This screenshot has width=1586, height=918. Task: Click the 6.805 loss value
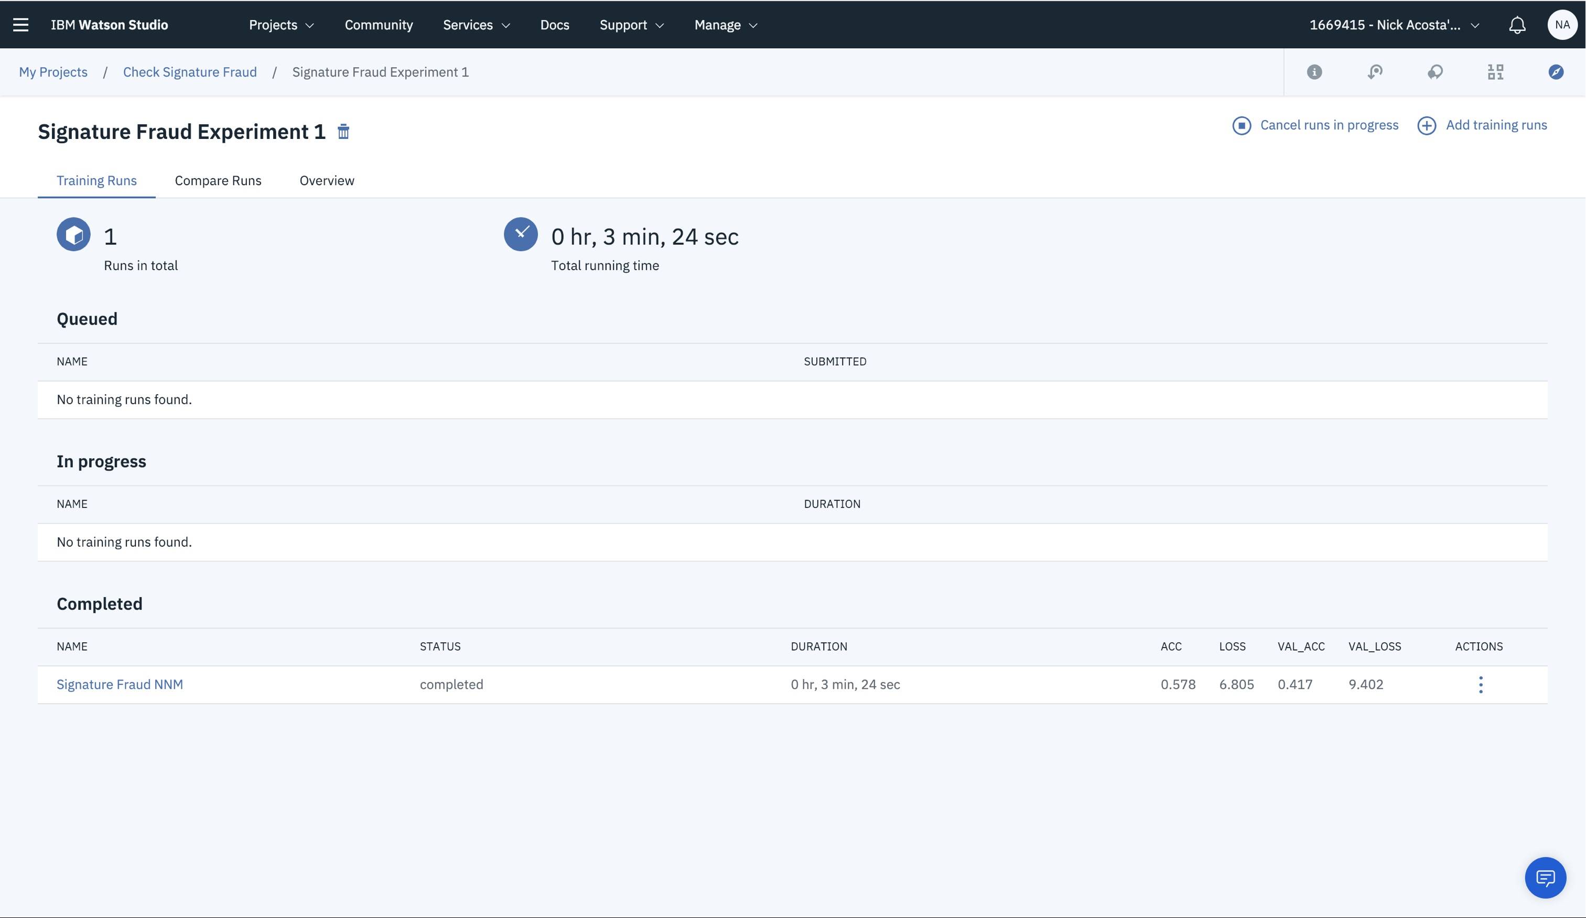pos(1236,684)
